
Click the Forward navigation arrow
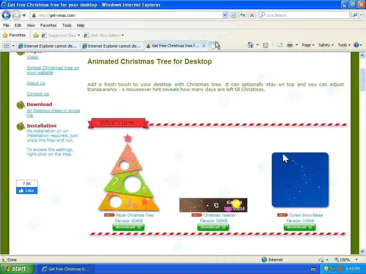coord(16,15)
